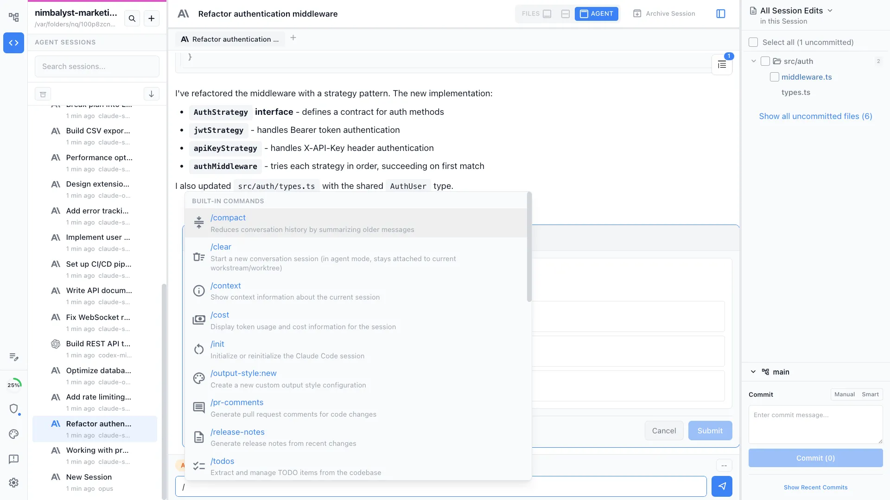This screenshot has width=890, height=500.
Task: Click the sort-down arrow in sessions panel
Action: [x=151, y=94]
